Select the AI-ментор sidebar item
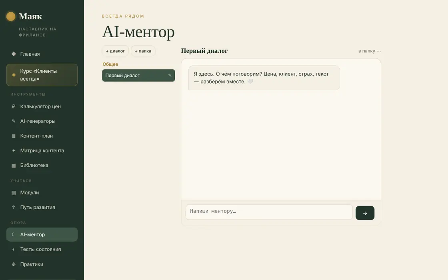The image size is (448, 280). click(42, 234)
